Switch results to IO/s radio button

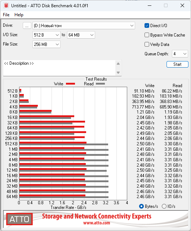[x=164, y=206]
